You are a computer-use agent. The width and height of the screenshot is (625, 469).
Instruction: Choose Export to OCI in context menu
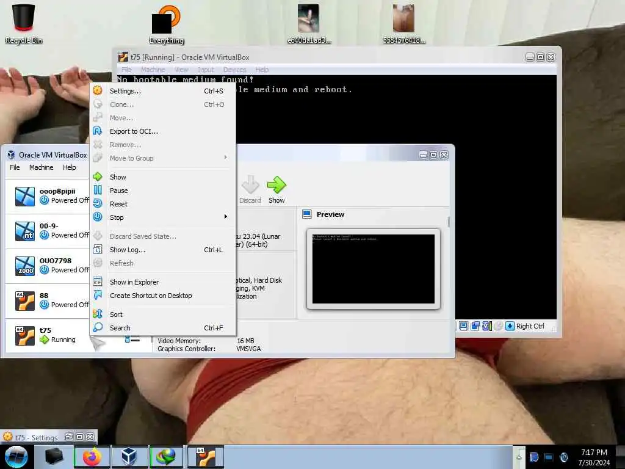point(163,131)
